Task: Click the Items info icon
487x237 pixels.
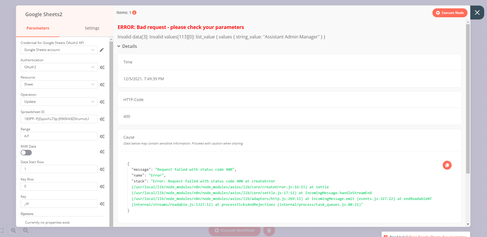Action: [x=134, y=13]
